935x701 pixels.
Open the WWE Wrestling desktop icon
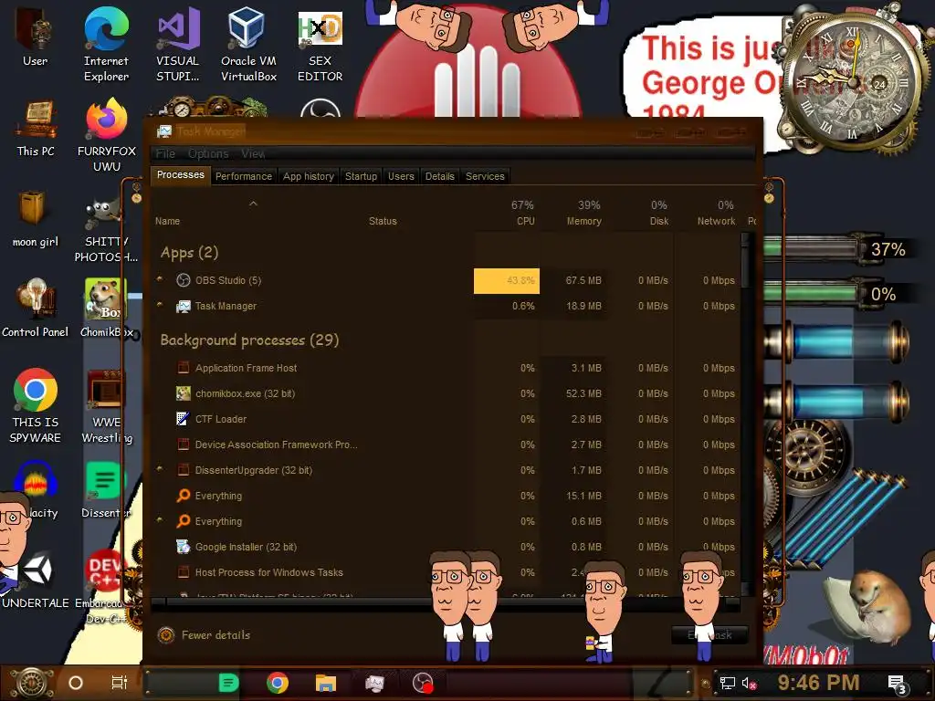(107, 406)
